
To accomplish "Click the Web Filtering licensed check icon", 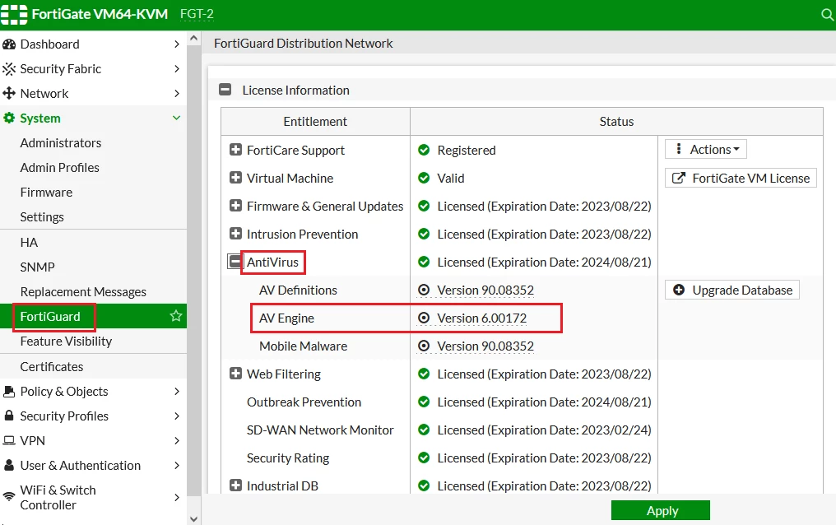I will point(424,374).
